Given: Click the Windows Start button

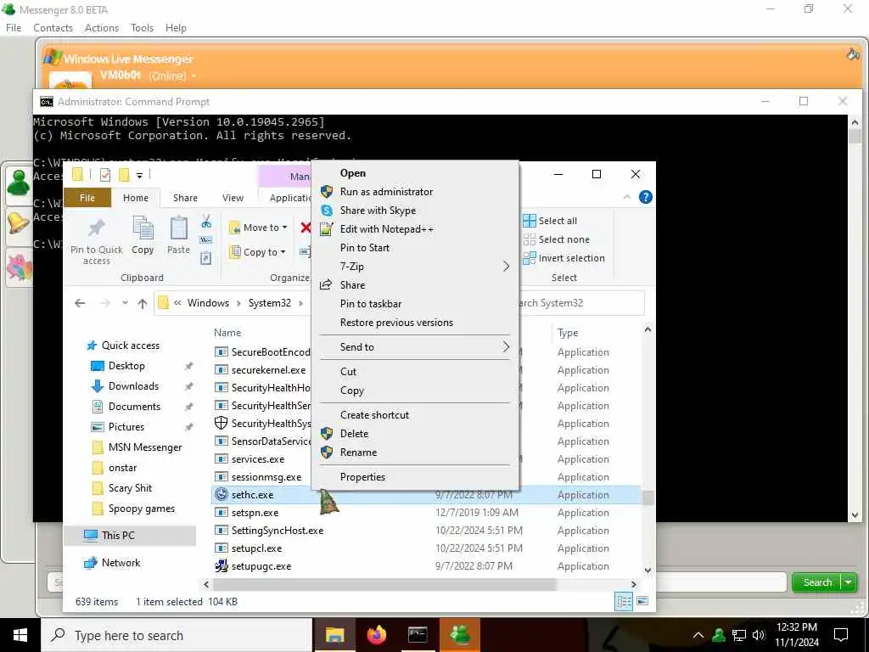Looking at the screenshot, I should coord(20,635).
